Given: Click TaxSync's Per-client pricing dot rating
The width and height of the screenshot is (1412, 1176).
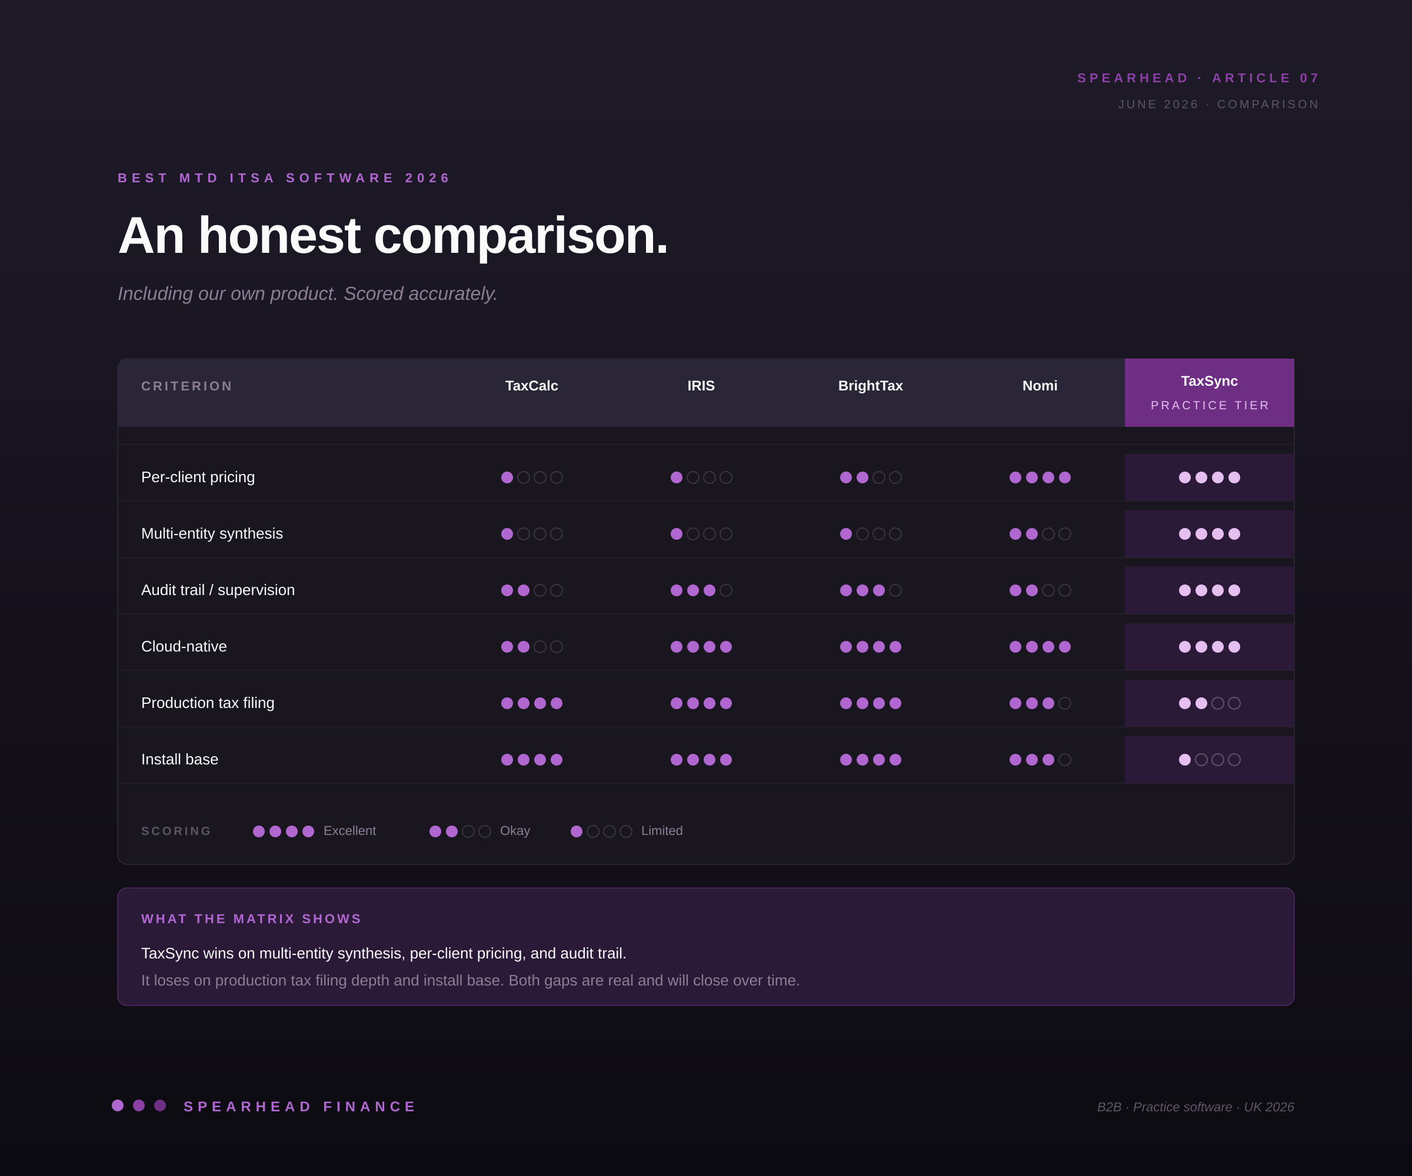Looking at the screenshot, I should tap(1210, 477).
